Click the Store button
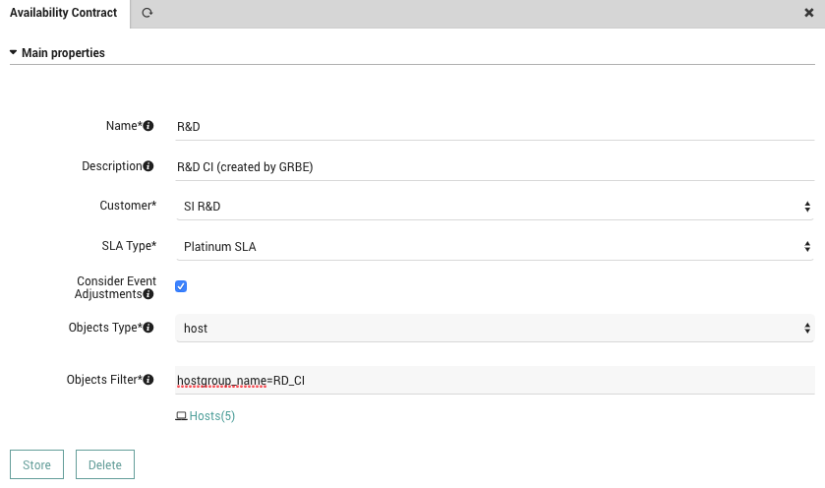825x488 pixels. pos(36,464)
